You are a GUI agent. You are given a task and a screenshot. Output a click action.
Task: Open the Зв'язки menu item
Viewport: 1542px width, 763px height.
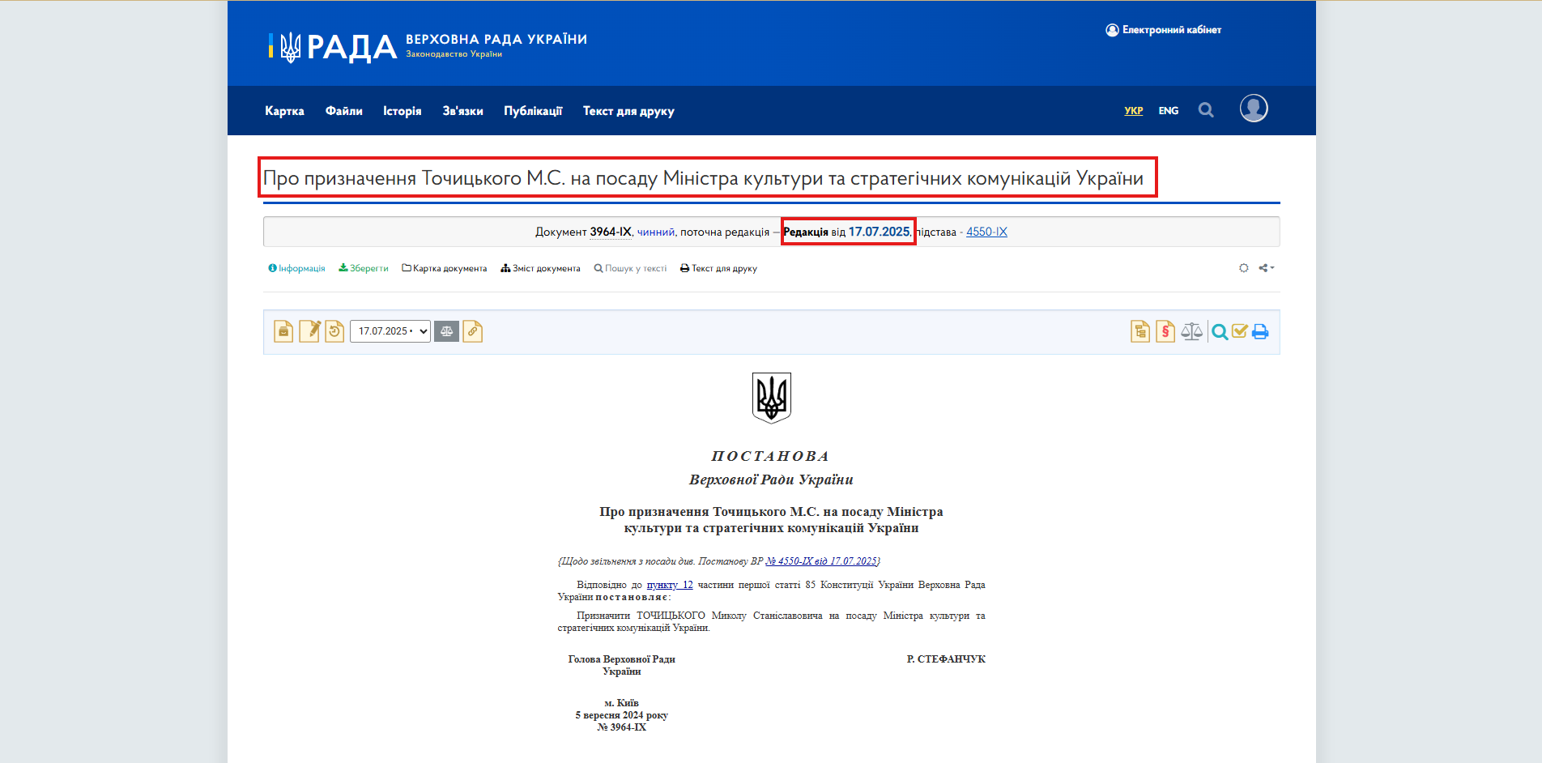pos(463,111)
